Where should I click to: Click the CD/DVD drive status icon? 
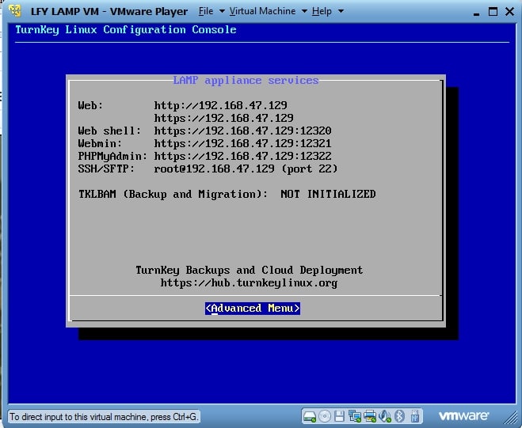point(324,416)
